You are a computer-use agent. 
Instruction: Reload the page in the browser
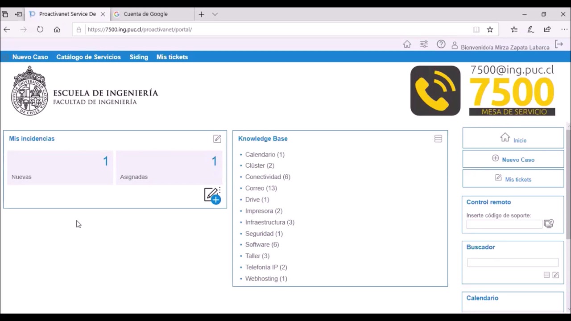pos(40,29)
